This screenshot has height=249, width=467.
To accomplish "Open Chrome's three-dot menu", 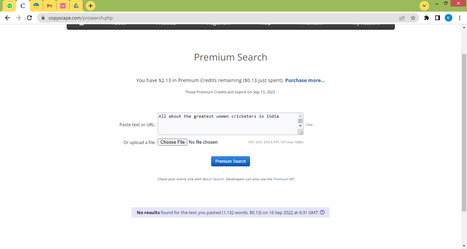I will 459,18.
